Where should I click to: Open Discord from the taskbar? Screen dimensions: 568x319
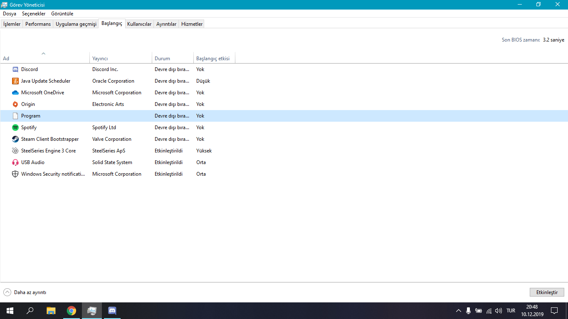(x=112, y=311)
